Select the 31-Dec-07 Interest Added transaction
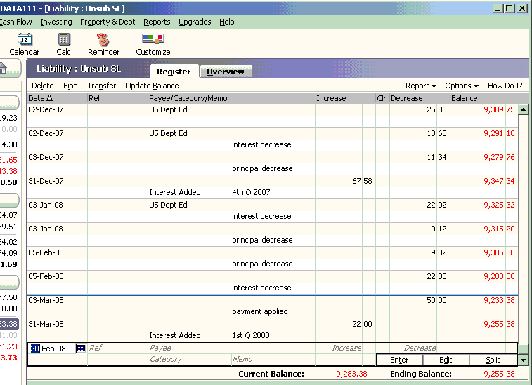This screenshot has width=532, height=385. [211, 187]
